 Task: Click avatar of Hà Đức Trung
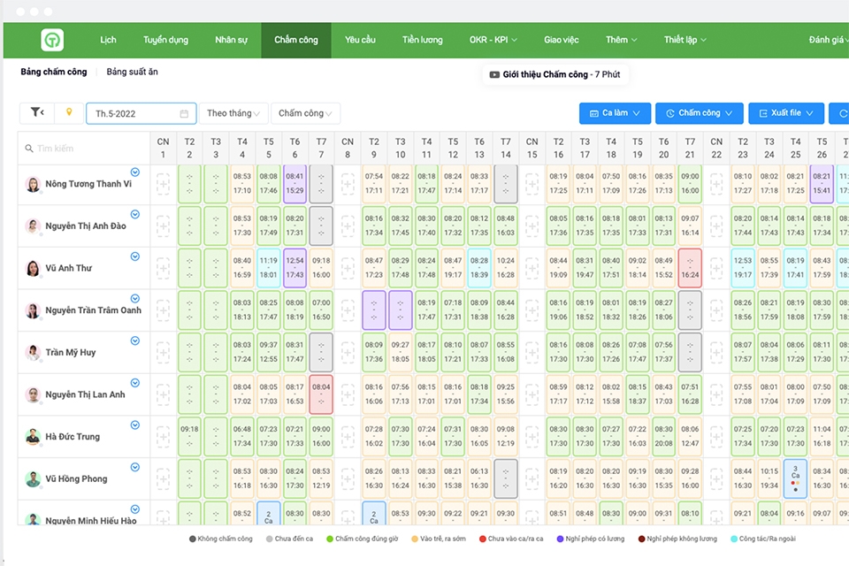click(x=33, y=437)
